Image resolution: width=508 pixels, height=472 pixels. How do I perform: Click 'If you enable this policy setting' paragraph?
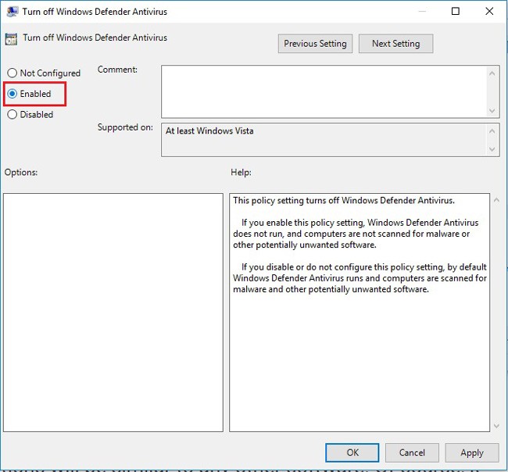pos(356,234)
